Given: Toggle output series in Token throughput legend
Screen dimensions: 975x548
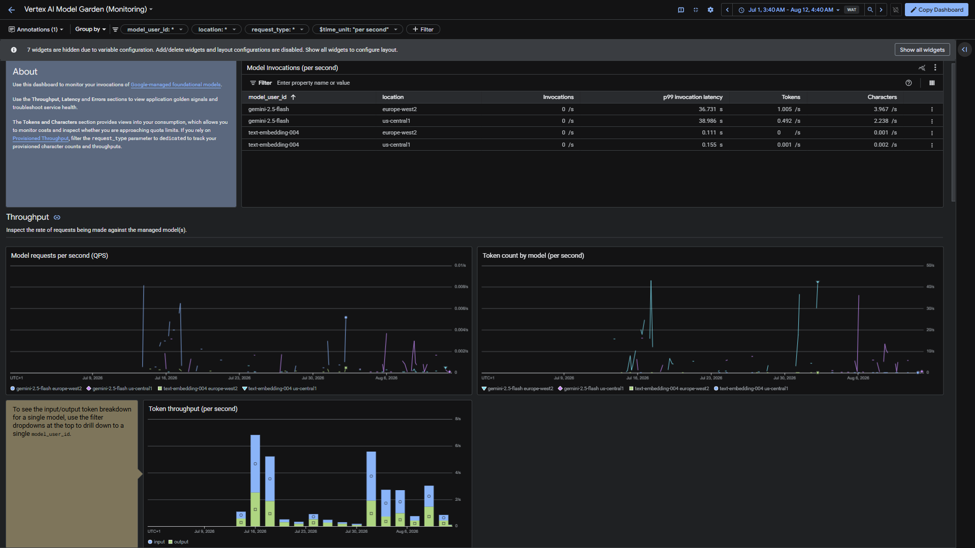Looking at the screenshot, I should click(178, 542).
